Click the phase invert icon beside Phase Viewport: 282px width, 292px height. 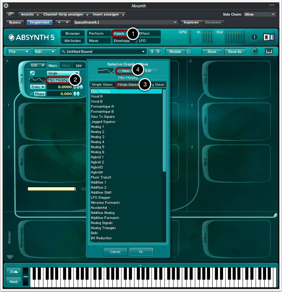click(x=31, y=94)
